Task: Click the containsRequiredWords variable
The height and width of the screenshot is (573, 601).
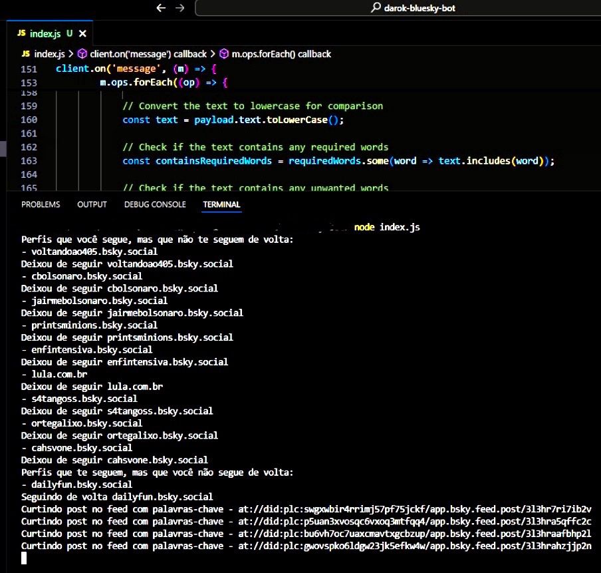Action: pyautogui.click(x=213, y=161)
